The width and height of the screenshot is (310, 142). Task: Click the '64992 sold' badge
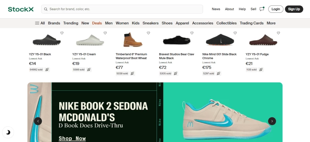[x=36, y=69]
